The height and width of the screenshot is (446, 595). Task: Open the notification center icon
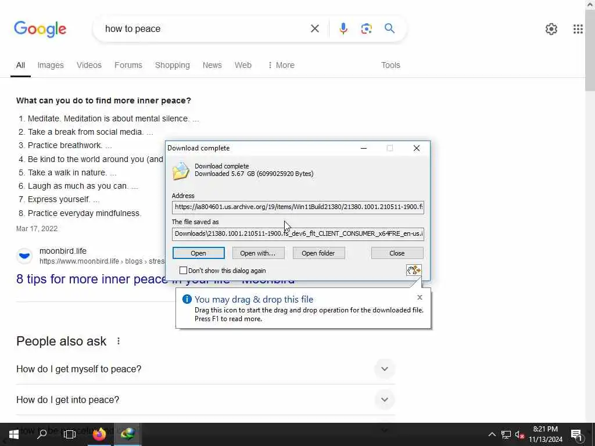[x=576, y=434]
